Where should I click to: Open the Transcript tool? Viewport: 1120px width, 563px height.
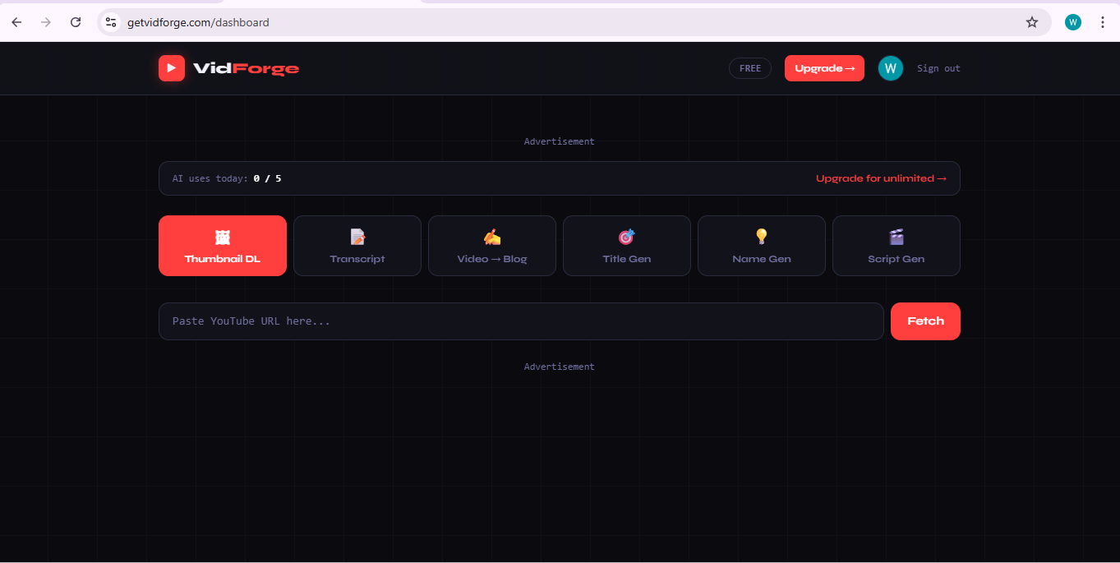pyautogui.click(x=357, y=245)
